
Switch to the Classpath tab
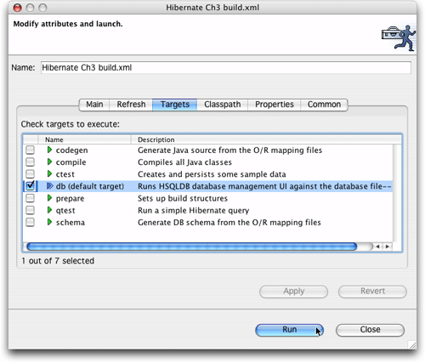click(x=223, y=105)
